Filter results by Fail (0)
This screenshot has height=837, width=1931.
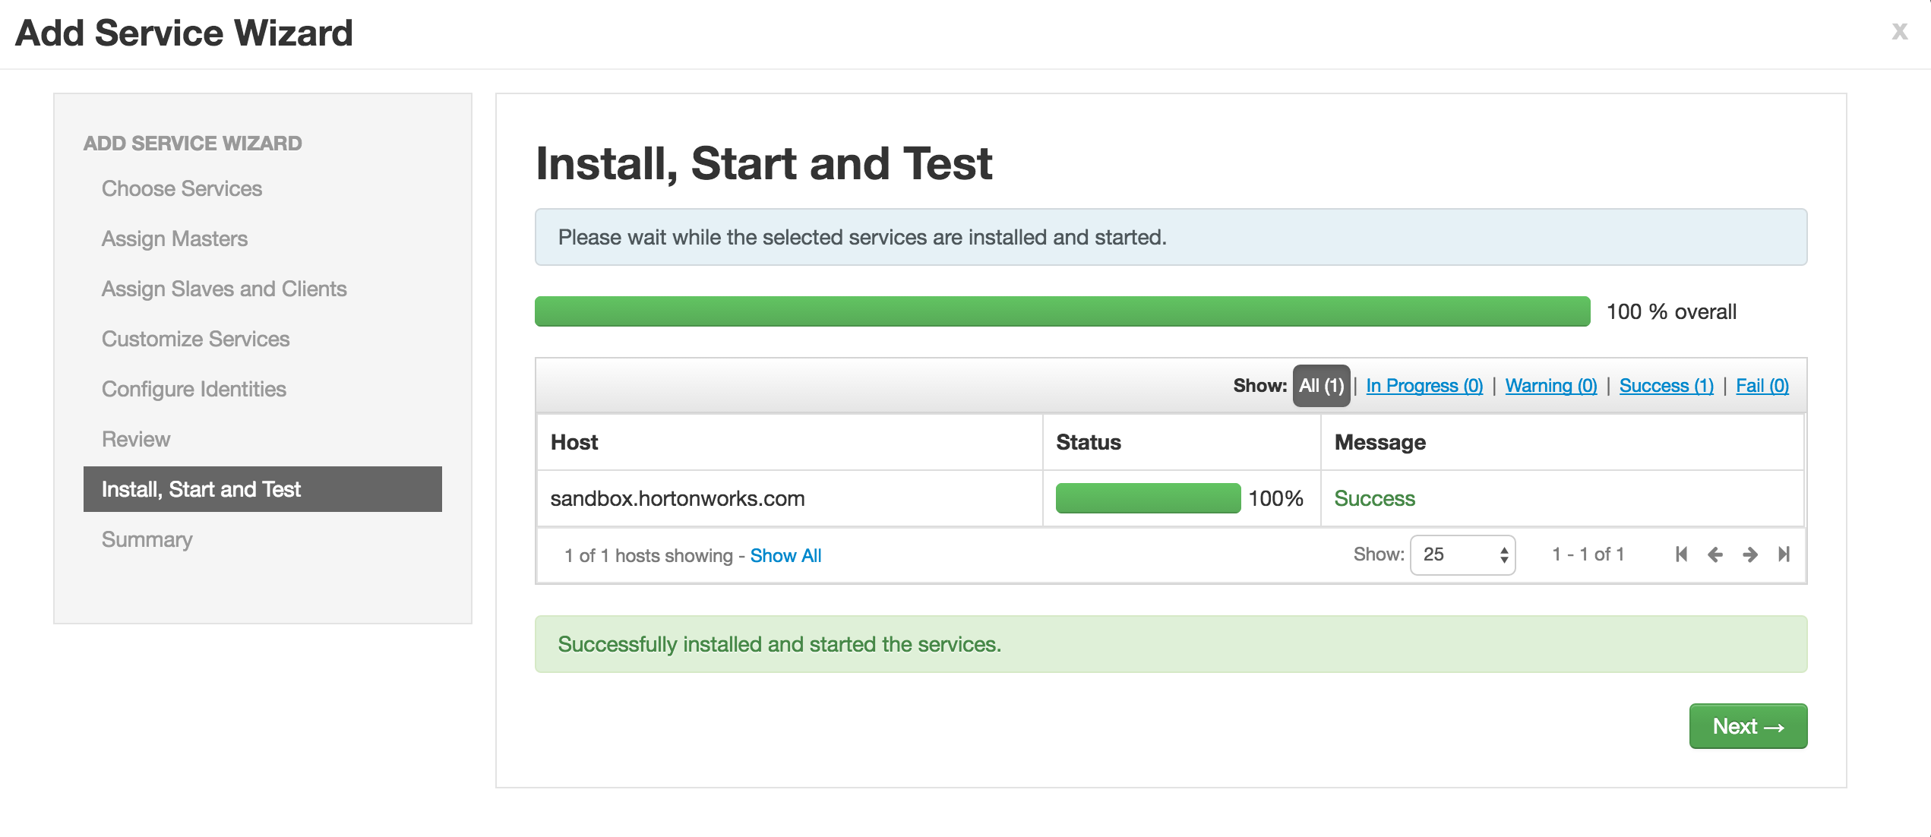point(1761,385)
